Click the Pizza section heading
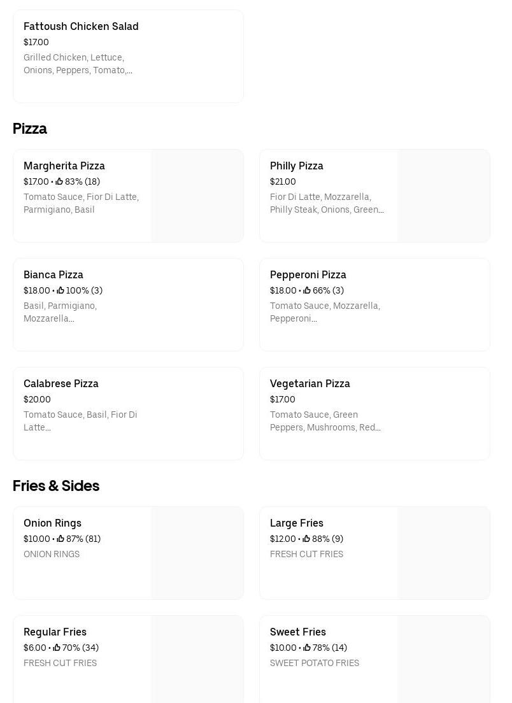The width and height of the screenshot is (512, 703). click(30, 129)
